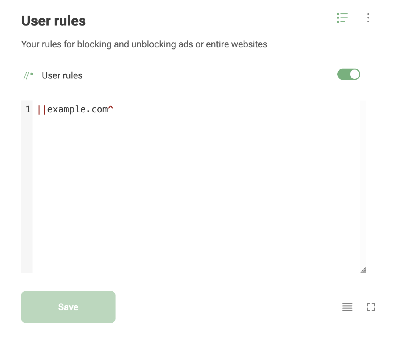This screenshot has height=348, width=405.
Task: Select line number 1 in the gutter
Action: point(28,109)
